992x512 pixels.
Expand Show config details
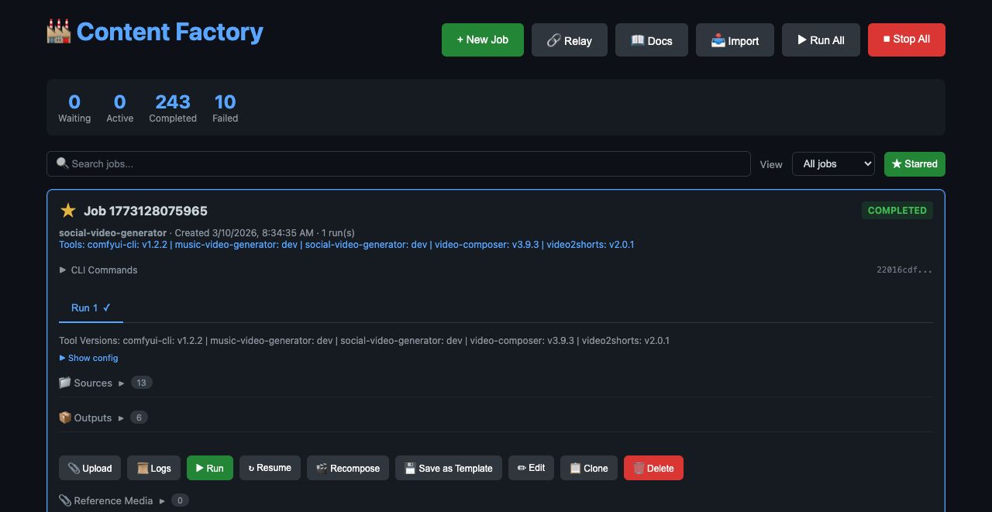click(x=88, y=358)
